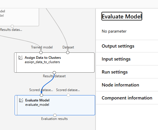Screen dimensions: 158x130
Task: Click the 'Evaluation results' port label
Action: pos(54,119)
